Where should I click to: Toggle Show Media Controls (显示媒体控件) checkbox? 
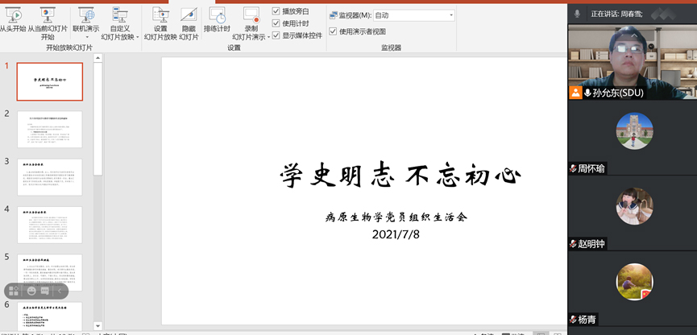coord(276,35)
